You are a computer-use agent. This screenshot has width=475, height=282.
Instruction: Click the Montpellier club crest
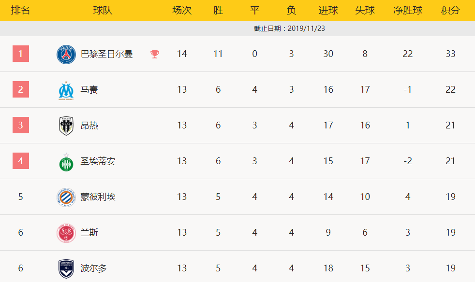[x=66, y=197]
